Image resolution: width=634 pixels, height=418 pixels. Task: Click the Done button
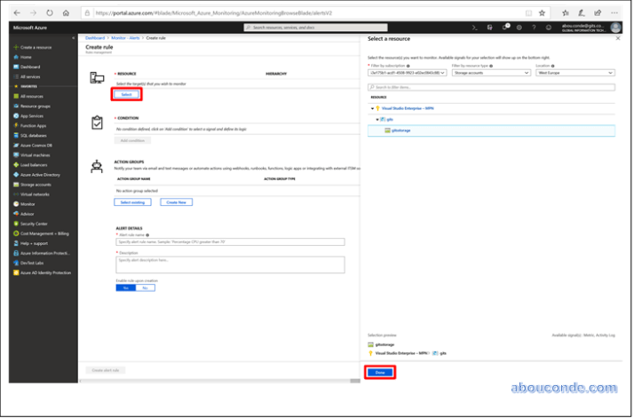379,373
